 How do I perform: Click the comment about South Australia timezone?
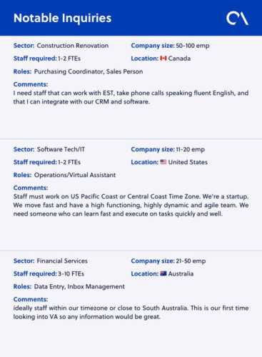[x=131, y=312]
